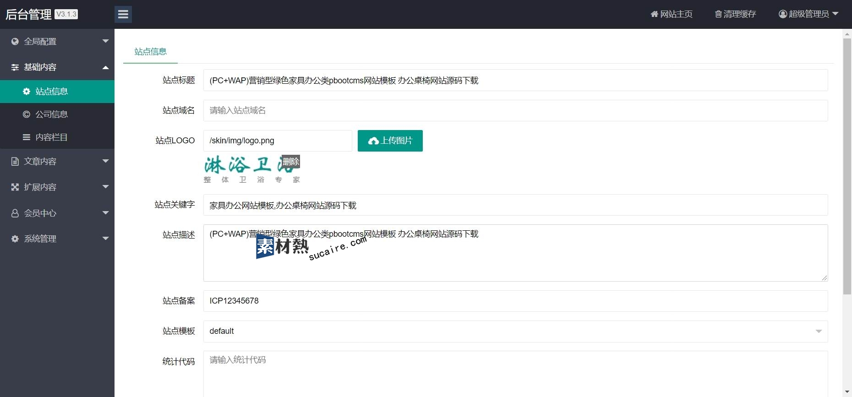The width and height of the screenshot is (852, 397).
Task: Click the page vertical scrollbar thumb
Action: 847,166
